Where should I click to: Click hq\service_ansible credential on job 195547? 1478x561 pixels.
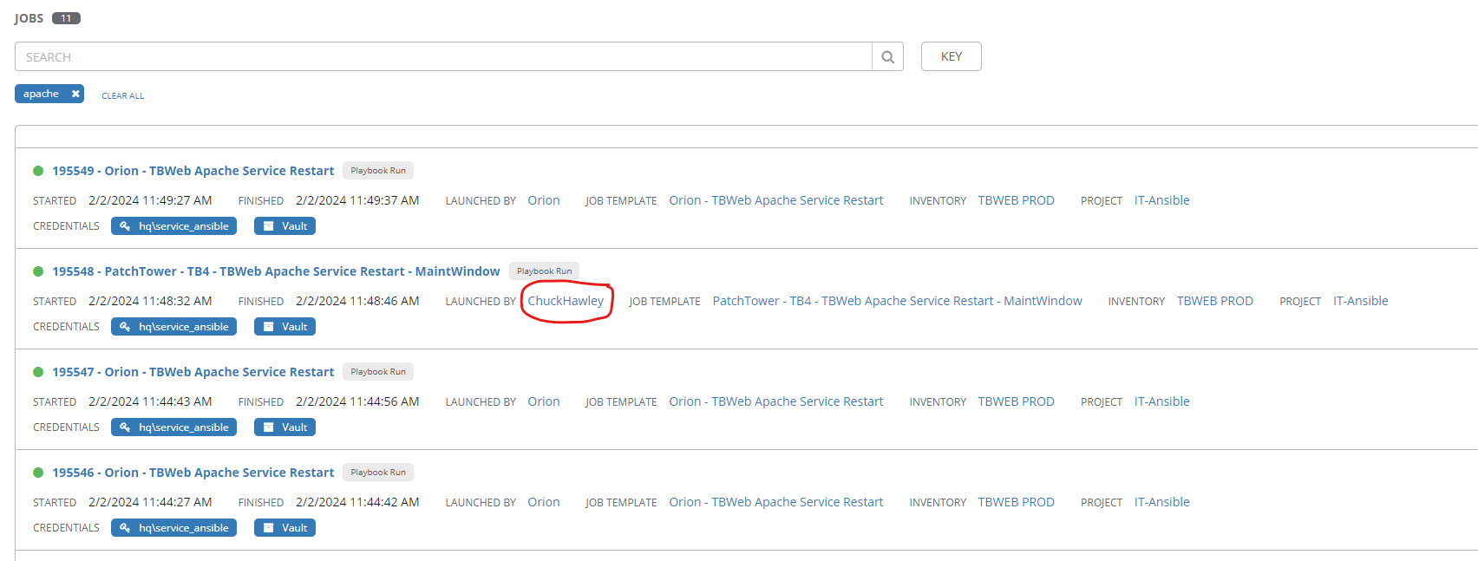(173, 427)
